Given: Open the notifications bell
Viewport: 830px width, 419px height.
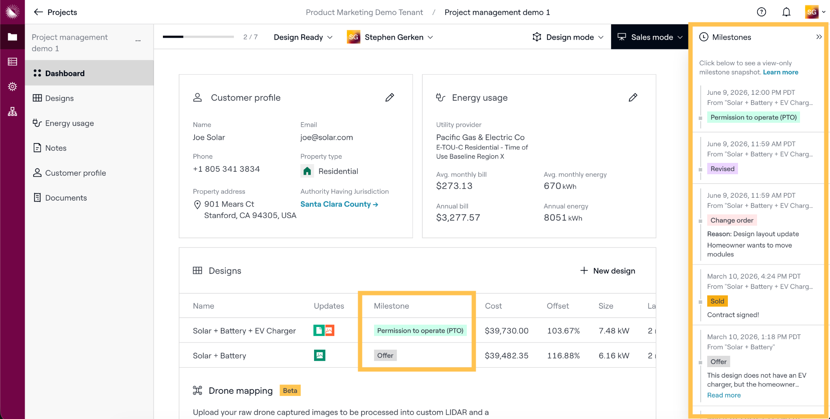Looking at the screenshot, I should tap(786, 12).
